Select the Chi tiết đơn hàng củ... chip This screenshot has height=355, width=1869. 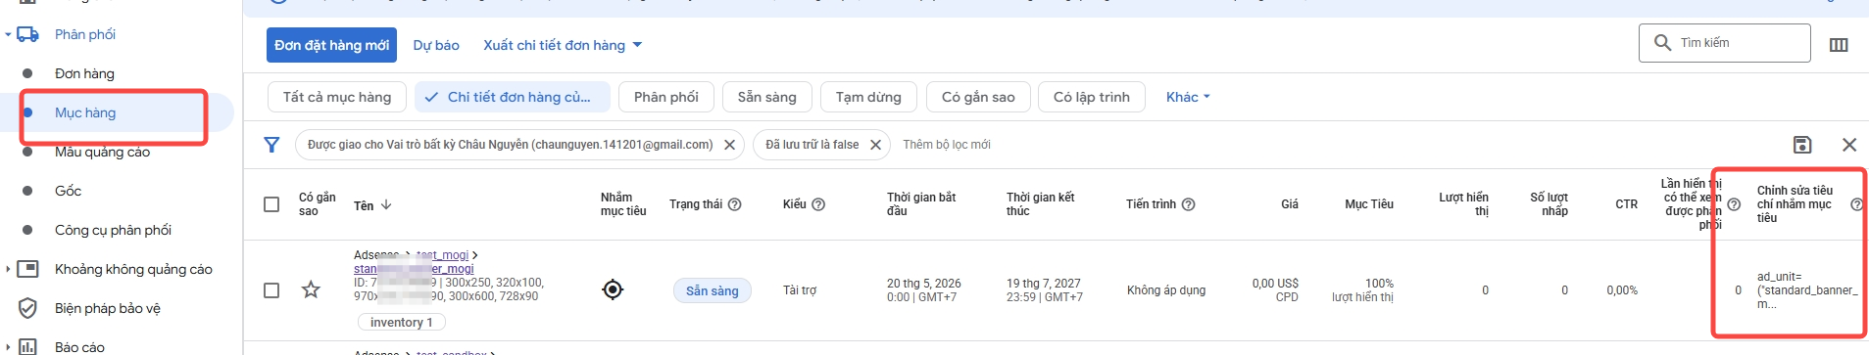(x=513, y=97)
